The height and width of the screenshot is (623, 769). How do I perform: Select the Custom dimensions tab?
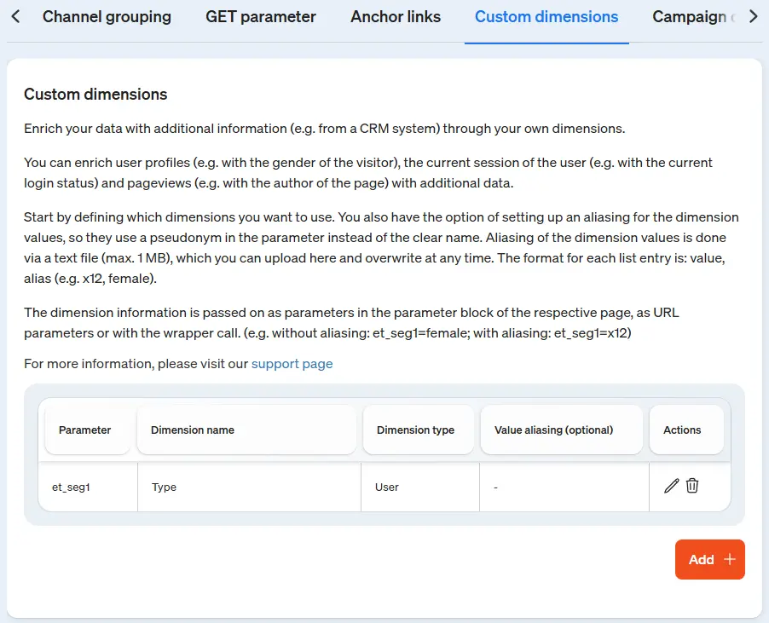[x=546, y=17]
